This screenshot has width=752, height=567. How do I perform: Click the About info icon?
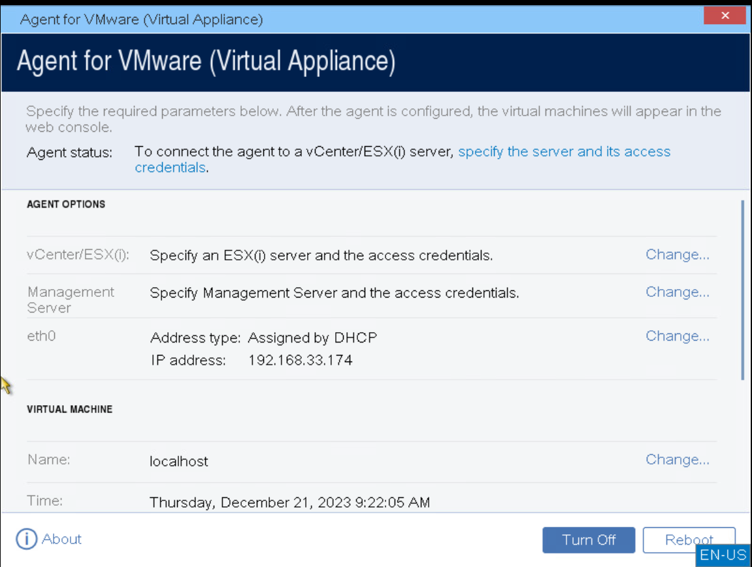[x=26, y=539]
